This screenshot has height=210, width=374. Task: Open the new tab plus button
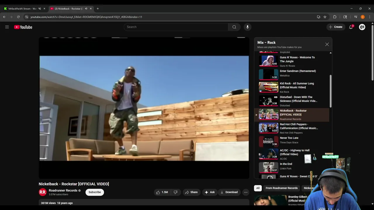[98, 9]
